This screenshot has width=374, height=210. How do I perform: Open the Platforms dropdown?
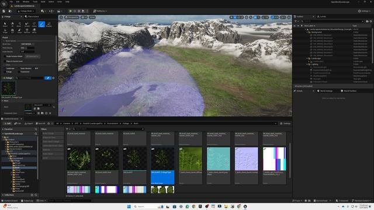[x=100, y=11]
